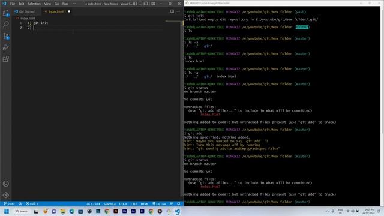The width and height of the screenshot is (384, 216).
Task: Open the editor More Actions ellipsis
Action: coord(178,11)
